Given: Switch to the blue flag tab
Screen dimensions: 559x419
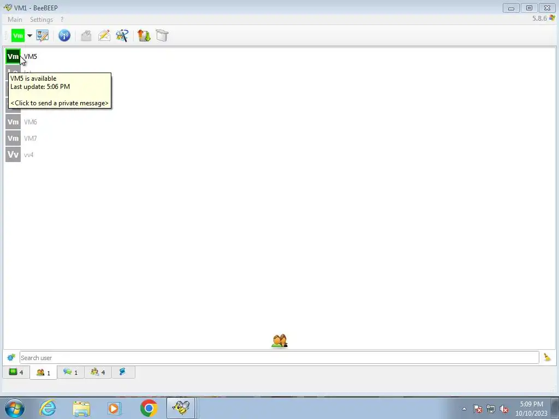Looking at the screenshot, I should 123,372.
